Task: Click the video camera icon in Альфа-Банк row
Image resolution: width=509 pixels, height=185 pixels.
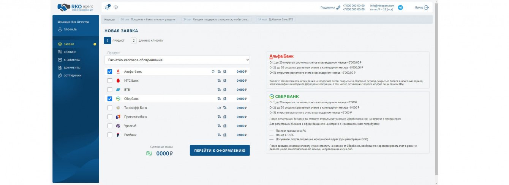Action: (x=213, y=72)
